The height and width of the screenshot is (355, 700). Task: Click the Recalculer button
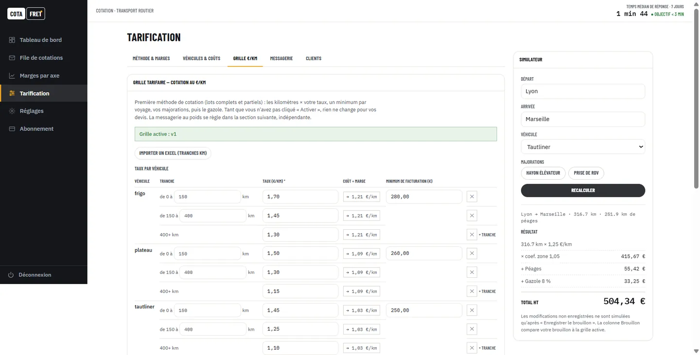pos(583,190)
